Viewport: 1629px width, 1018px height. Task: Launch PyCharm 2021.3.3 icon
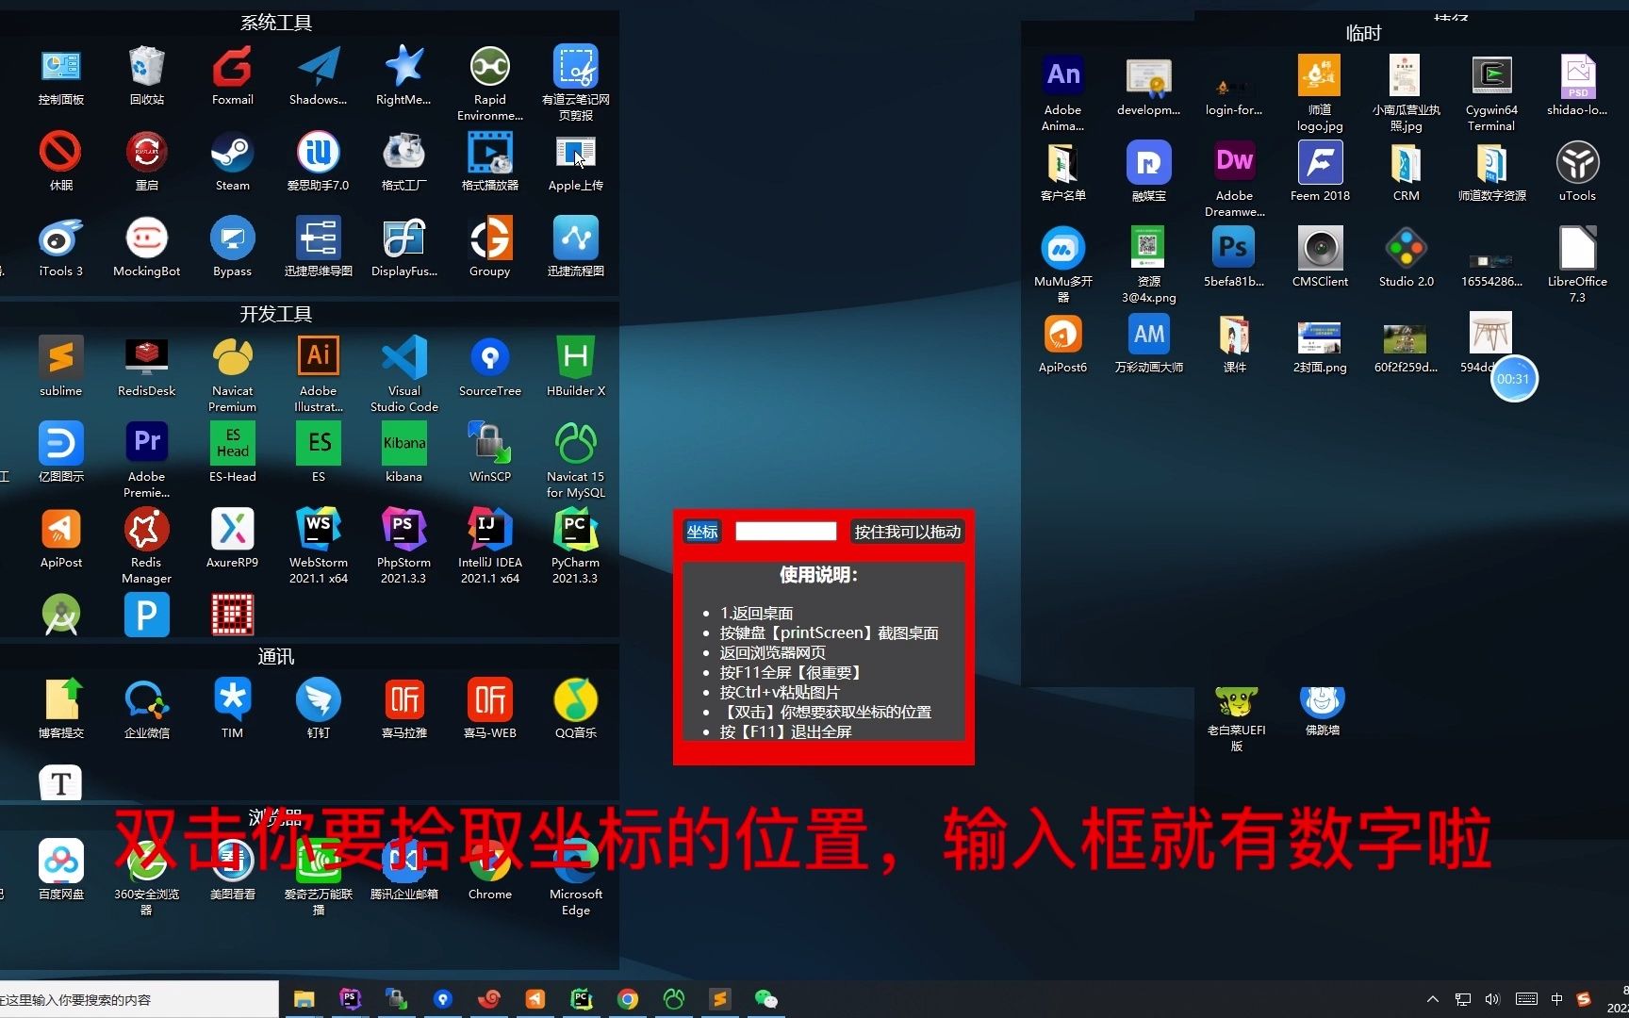[x=575, y=546]
